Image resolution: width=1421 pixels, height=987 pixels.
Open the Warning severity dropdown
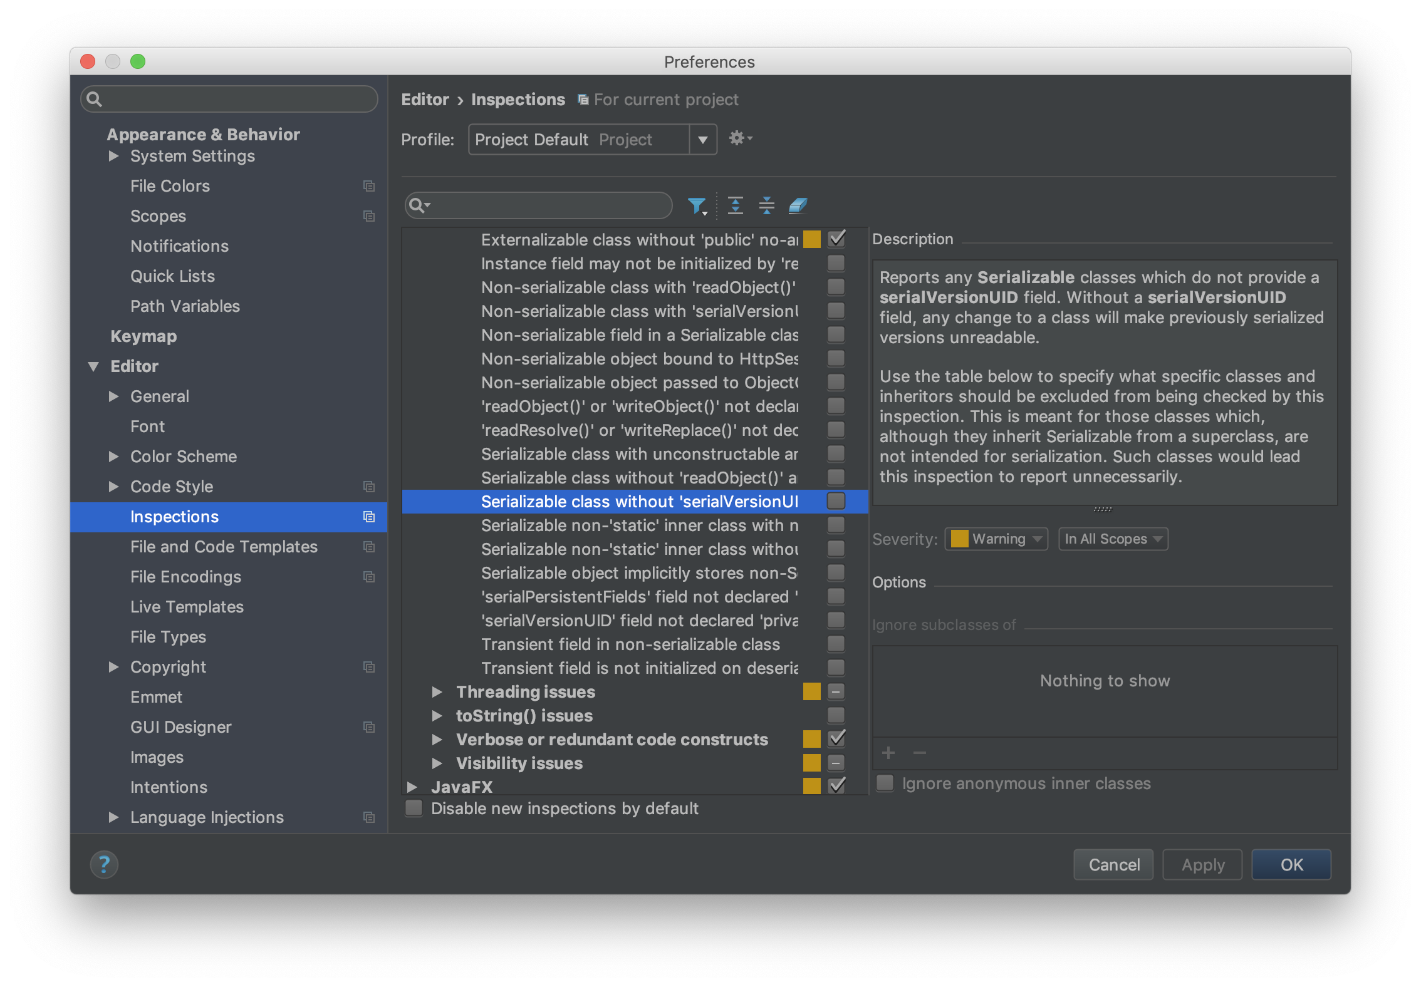pos(996,539)
